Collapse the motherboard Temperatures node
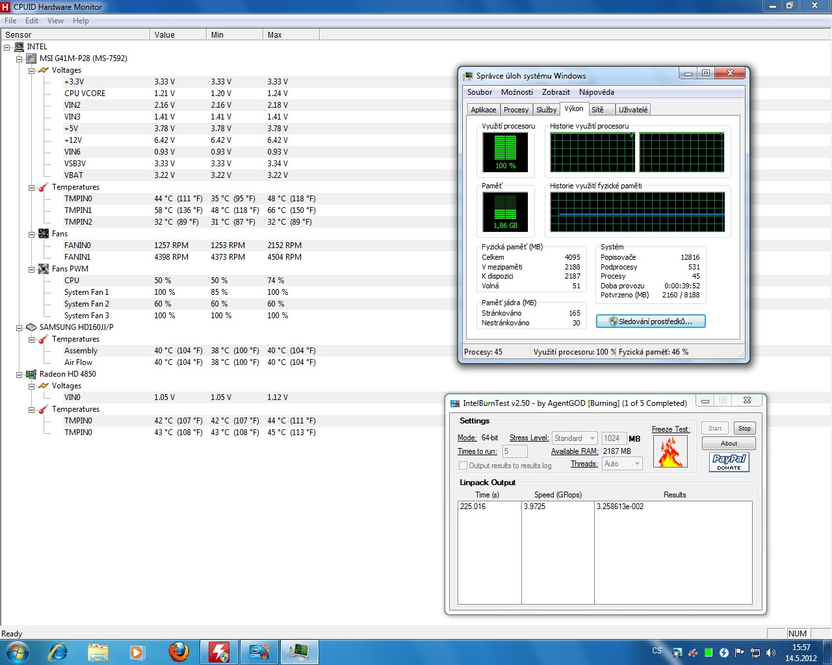Screen dimensions: 832x665 32,187
